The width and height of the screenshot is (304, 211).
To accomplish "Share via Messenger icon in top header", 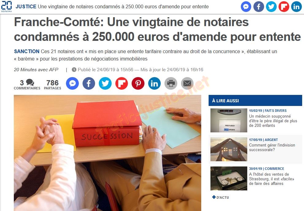I will pos(246,6).
